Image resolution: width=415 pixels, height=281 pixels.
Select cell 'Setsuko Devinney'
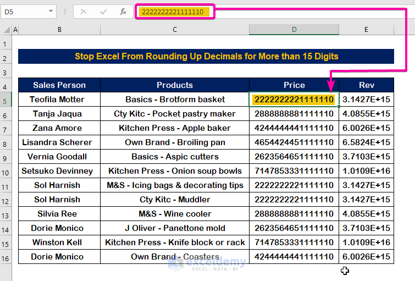(59, 171)
